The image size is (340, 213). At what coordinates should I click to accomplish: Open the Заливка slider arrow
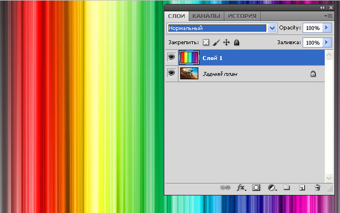point(327,42)
